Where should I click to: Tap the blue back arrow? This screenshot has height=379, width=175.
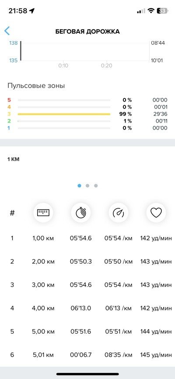pos(7,31)
